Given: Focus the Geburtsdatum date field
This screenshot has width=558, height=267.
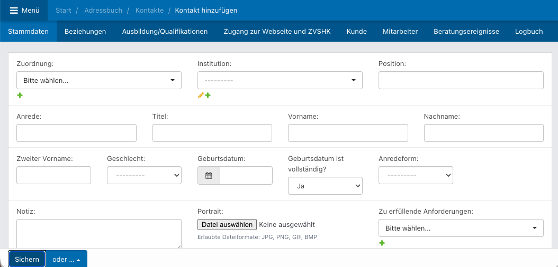Looking at the screenshot, I should (x=246, y=175).
